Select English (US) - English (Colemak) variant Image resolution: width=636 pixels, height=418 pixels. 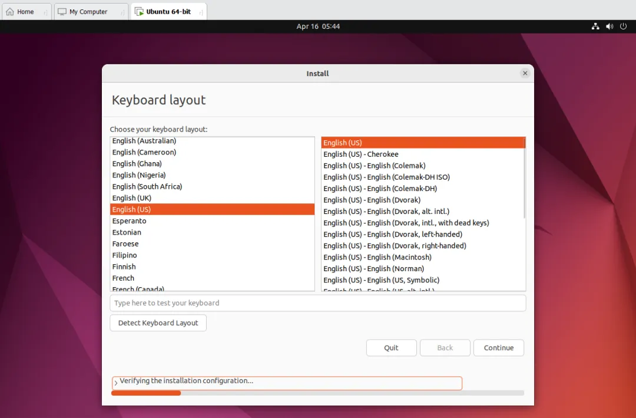[x=422, y=166]
